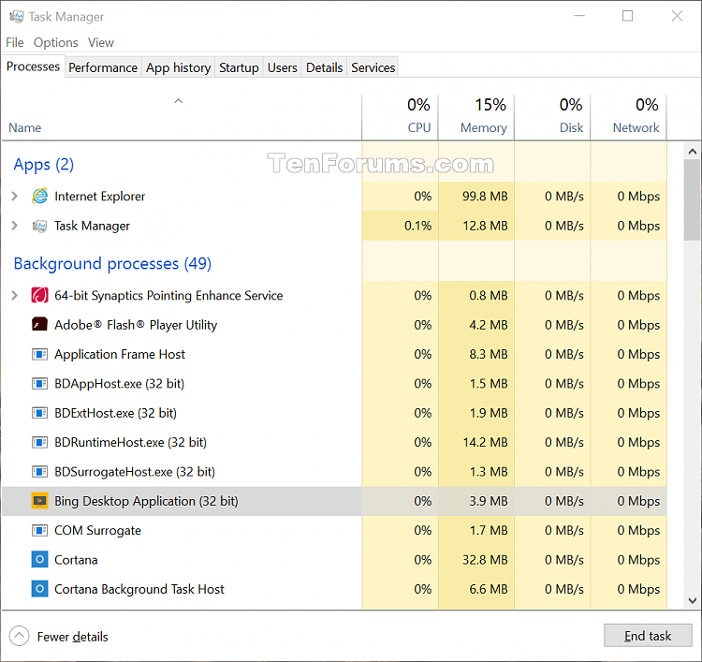Select the Apps (2) group header

[43, 165]
